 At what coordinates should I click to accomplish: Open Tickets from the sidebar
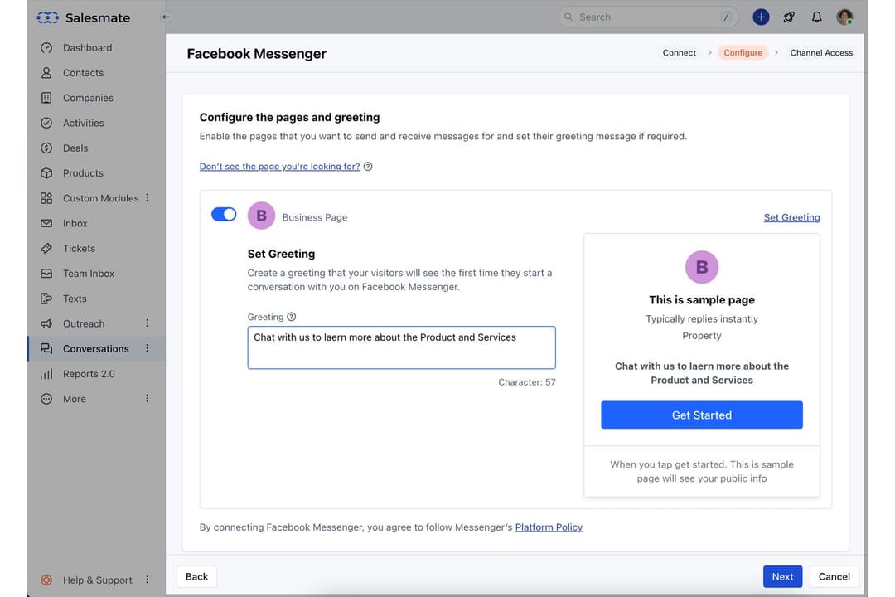pos(79,249)
